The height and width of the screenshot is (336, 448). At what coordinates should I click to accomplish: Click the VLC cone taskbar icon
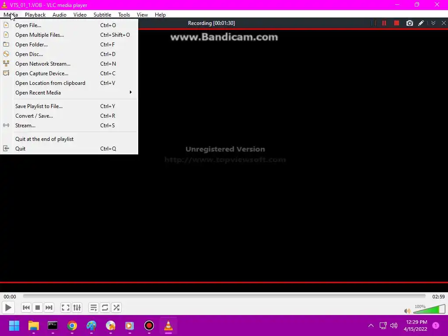(168, 325)
